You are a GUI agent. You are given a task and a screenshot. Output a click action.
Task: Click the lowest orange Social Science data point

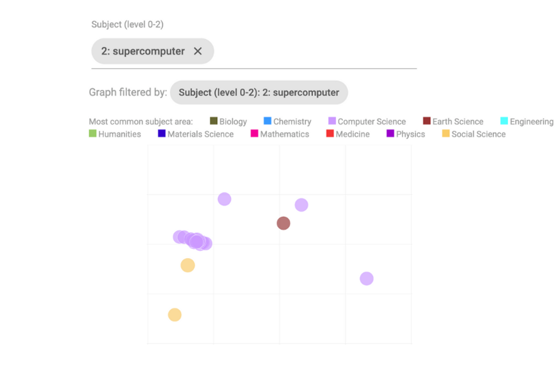pyautogui.click(x=175, y=315)
